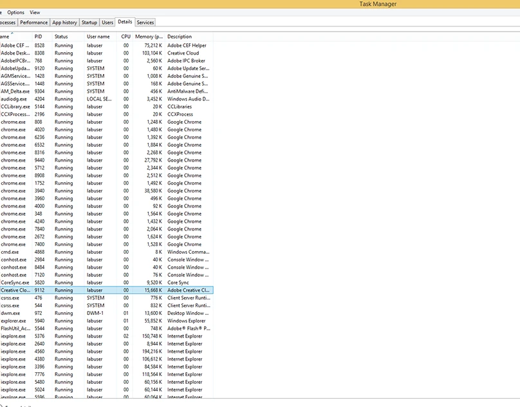Select chrome.exe with PID 9440
The height and width of the screenshot is (407, 520).
14,160
